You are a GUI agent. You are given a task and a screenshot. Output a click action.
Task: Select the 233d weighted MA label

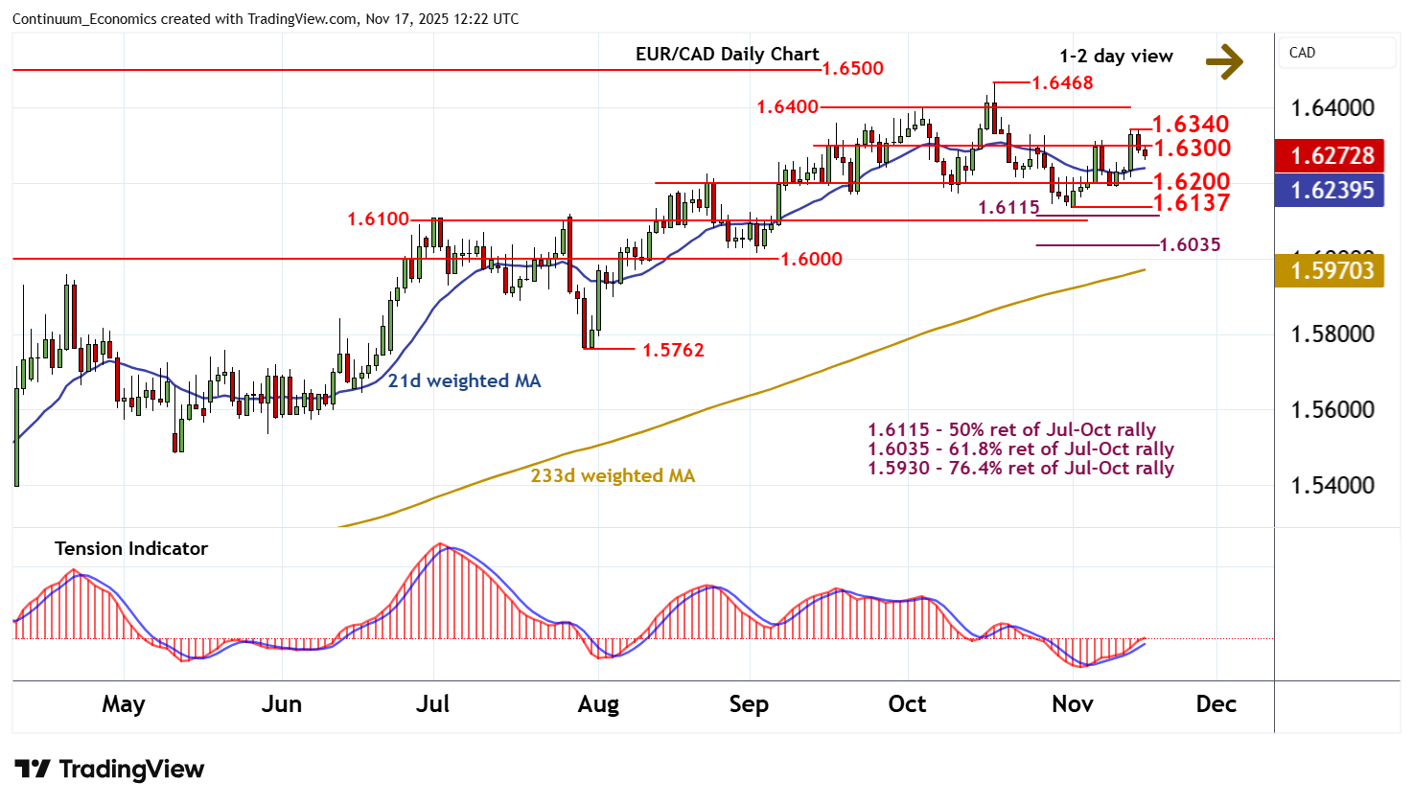[x=613, y=475]
